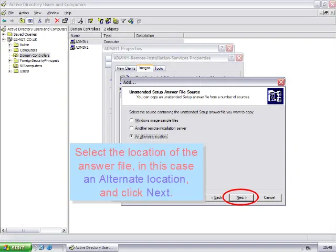336x252 pixels.
Task: Click help button on ADMIN1 Properties
Action: click(222, 48)
